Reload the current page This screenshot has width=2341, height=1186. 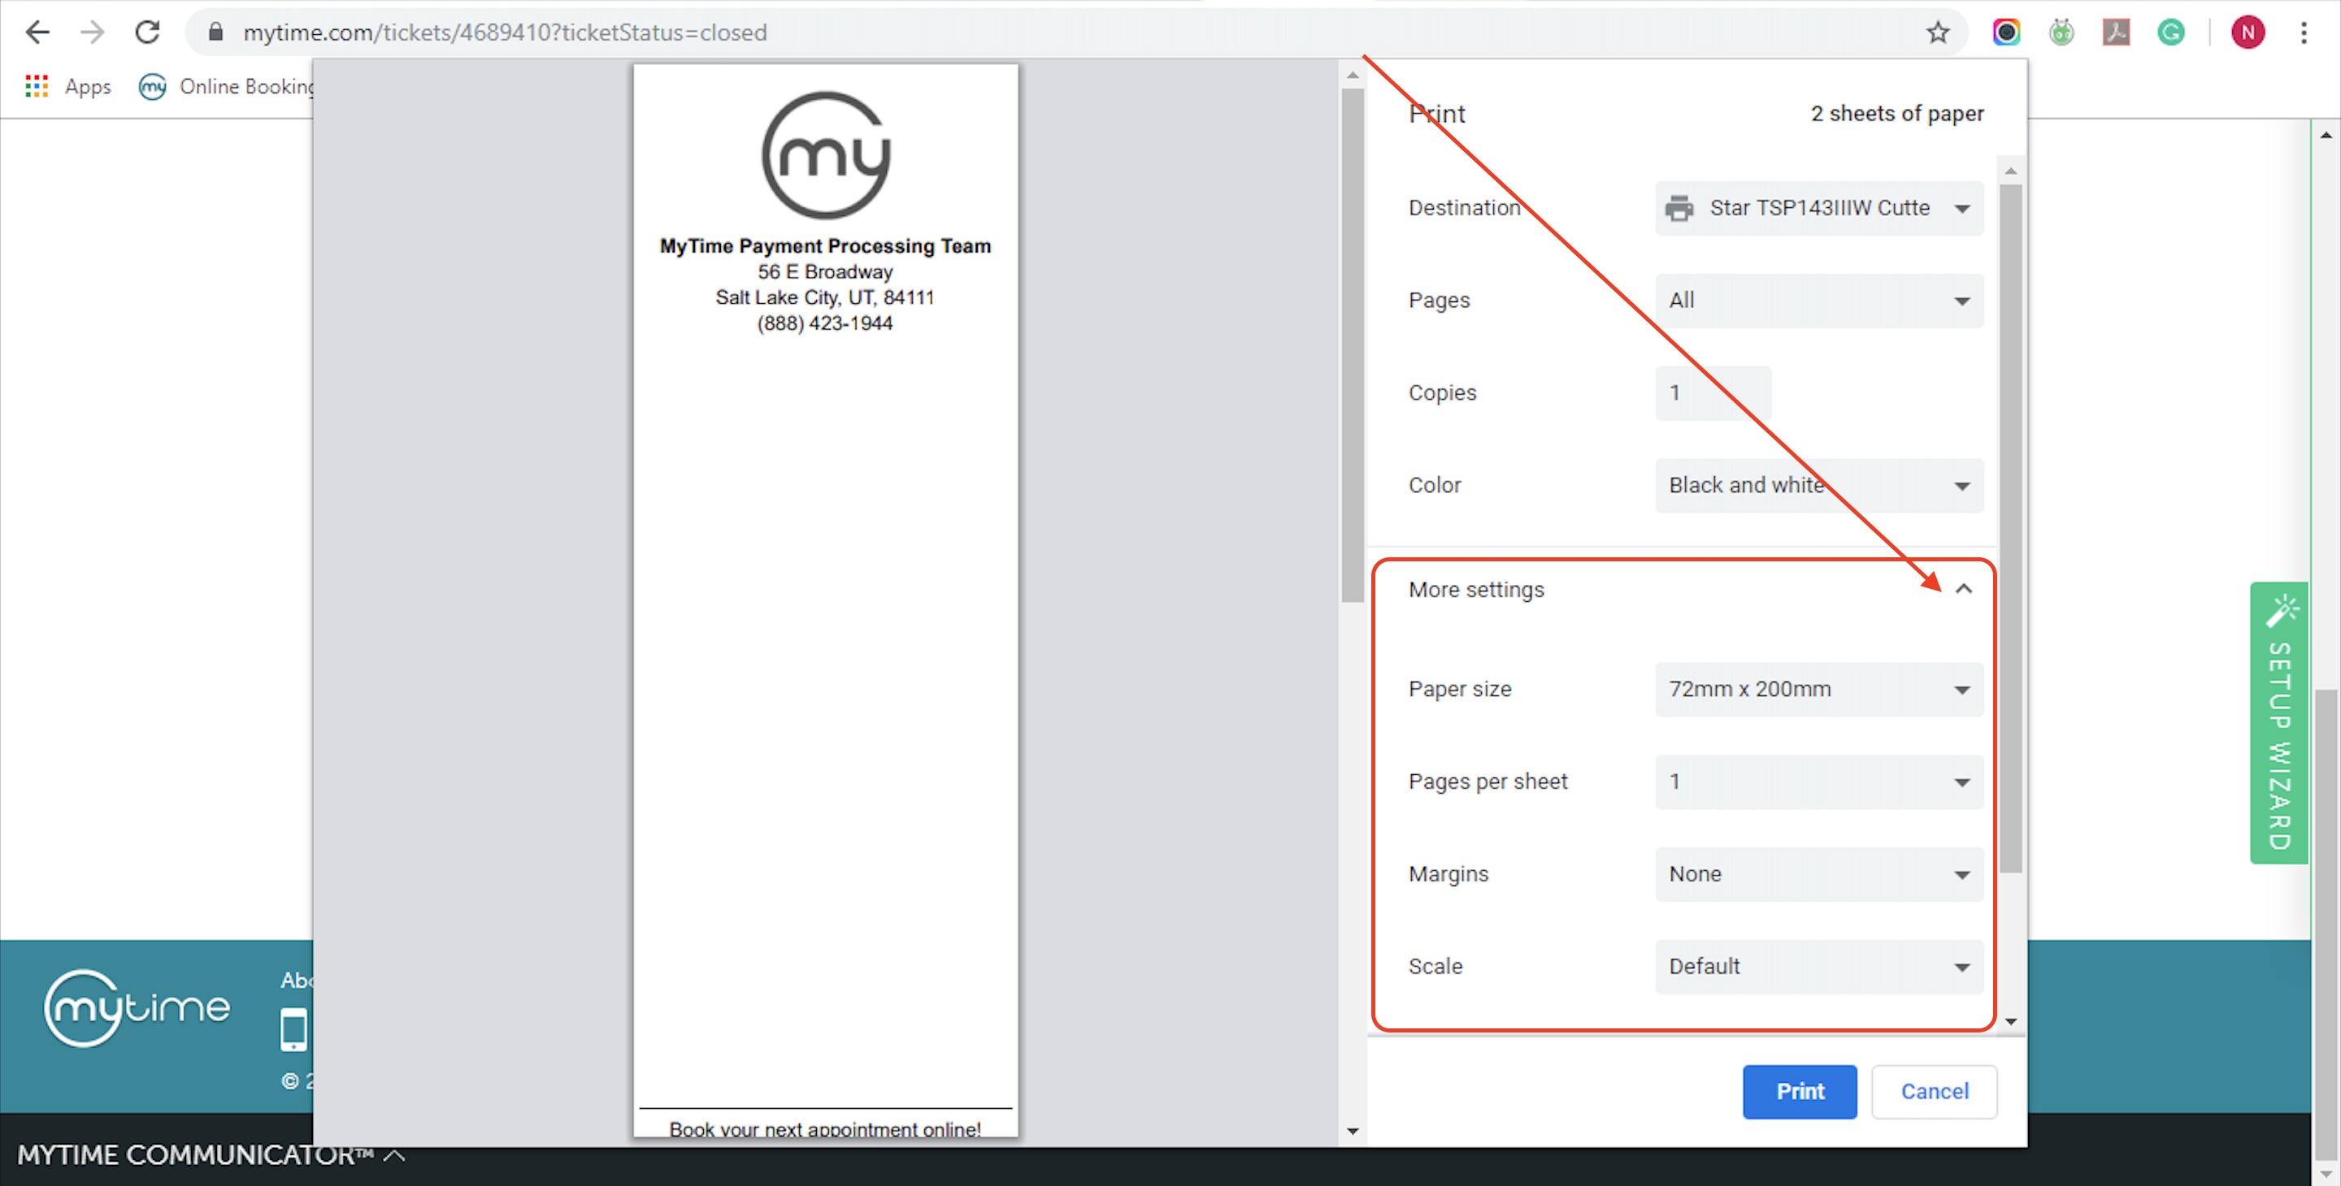[147, 32]
